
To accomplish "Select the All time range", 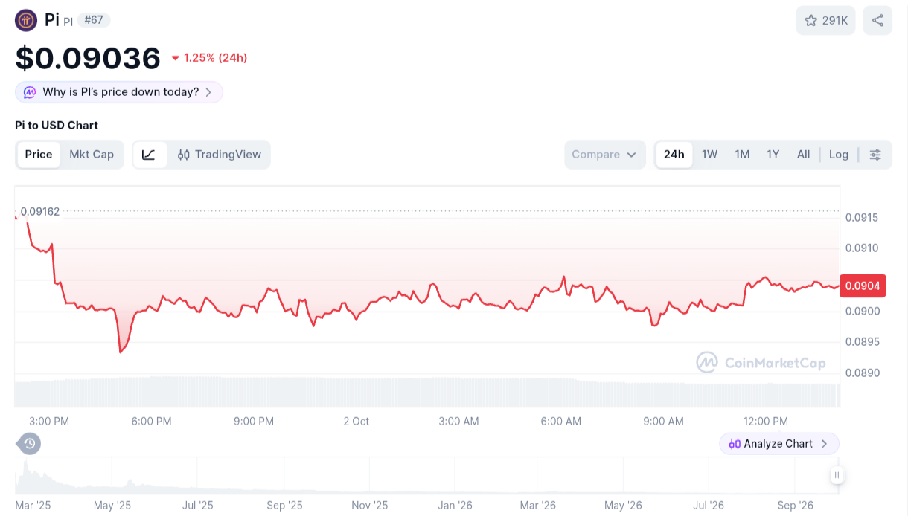I will (803, 155).
